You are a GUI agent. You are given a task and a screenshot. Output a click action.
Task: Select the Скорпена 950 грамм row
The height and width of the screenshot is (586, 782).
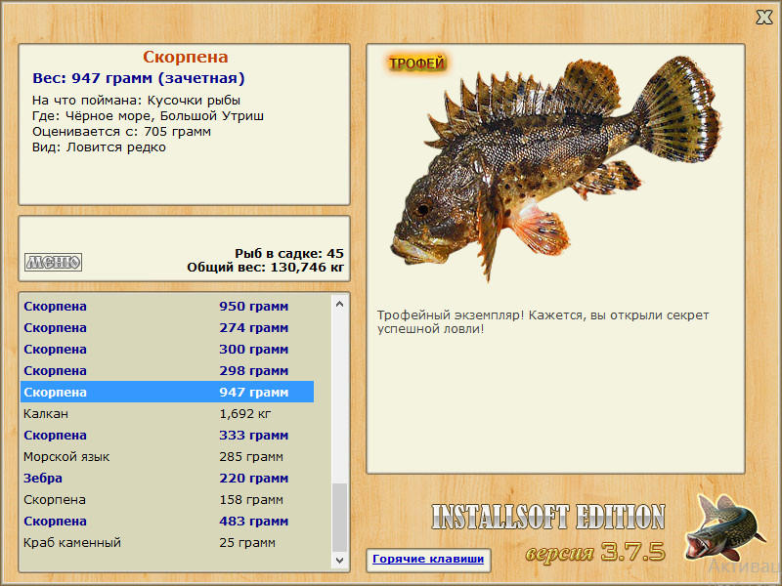pyautogui.click(x=167, y=306)
